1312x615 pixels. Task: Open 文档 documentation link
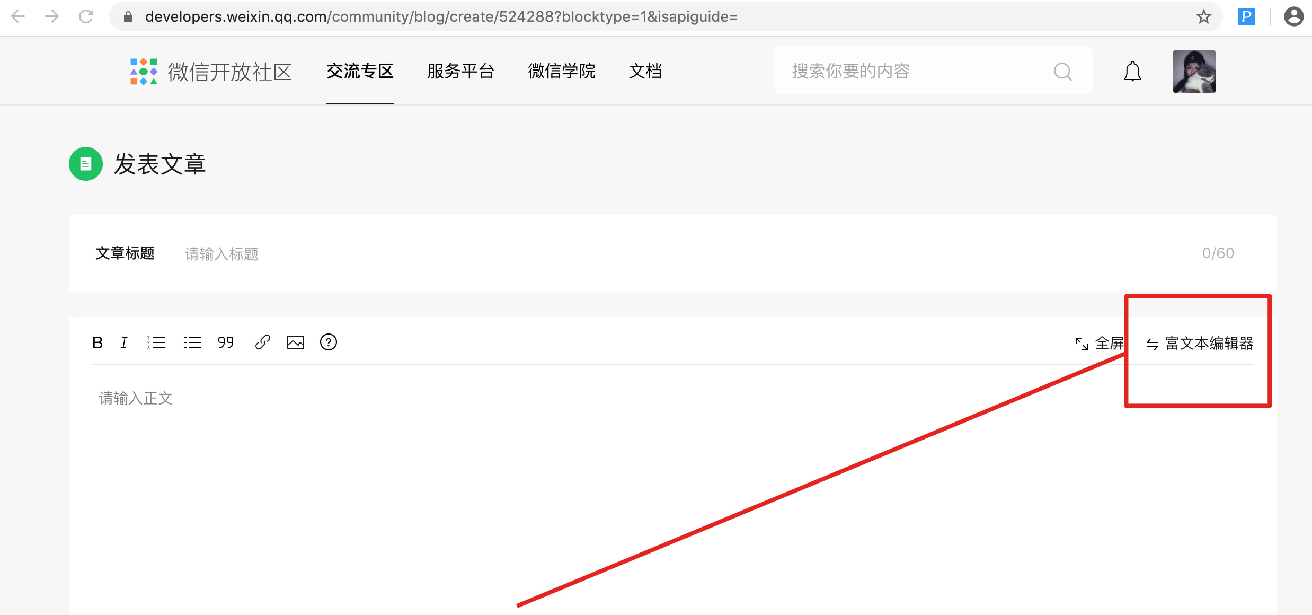pyautogui.click(x=645, y=71)
